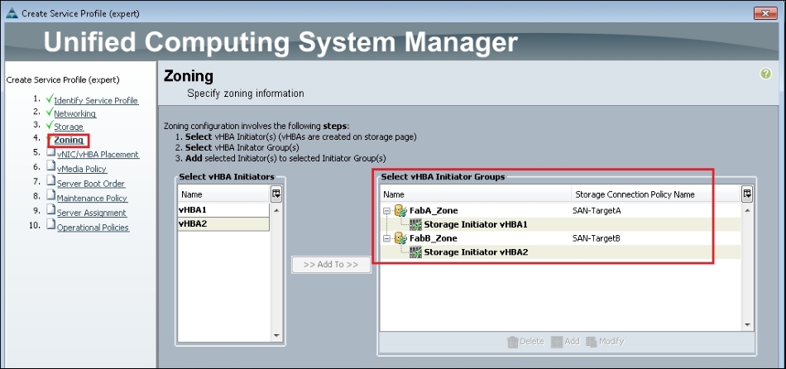
Task: Select Storage Initiator vHBA2 row
Action: click(560, 252)
